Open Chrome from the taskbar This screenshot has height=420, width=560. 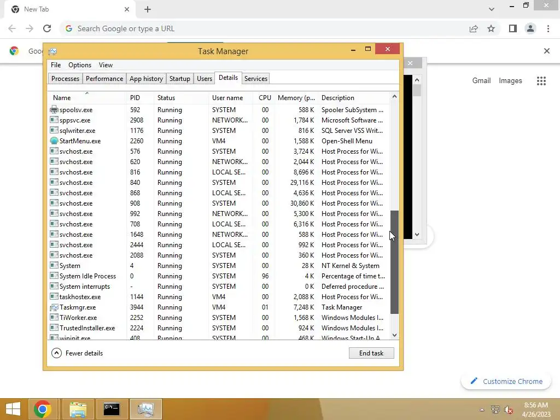42,409
